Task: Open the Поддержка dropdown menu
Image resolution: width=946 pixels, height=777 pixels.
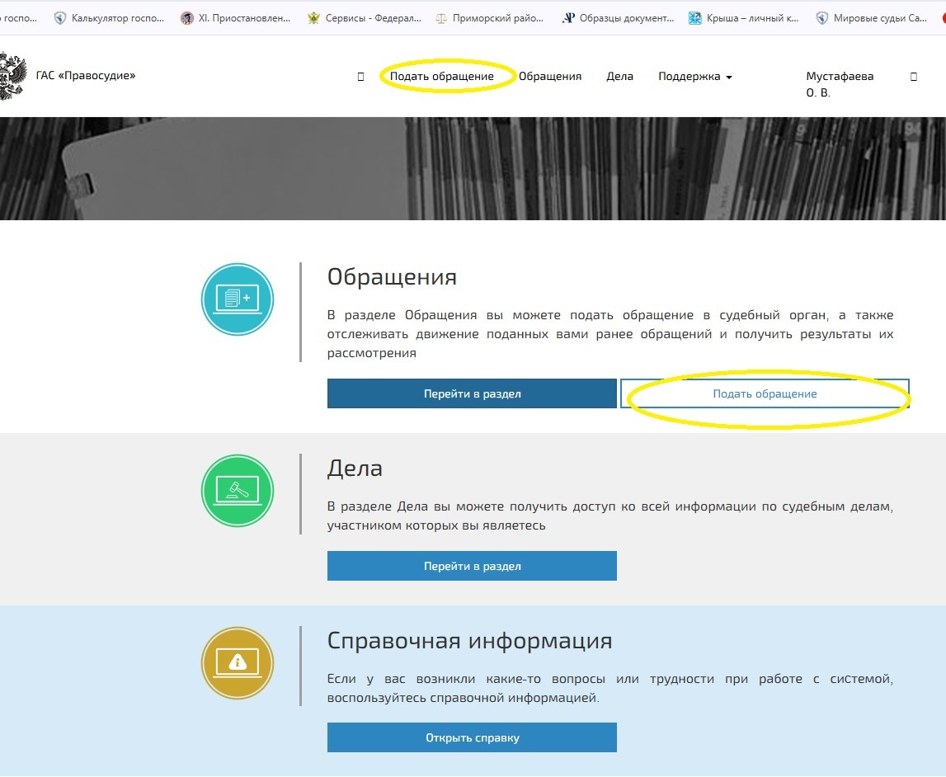Action: 693,76
